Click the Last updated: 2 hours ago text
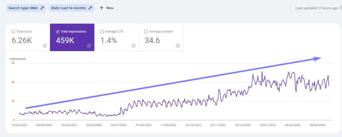Screen dimensions: 342x137 [317, 8]
